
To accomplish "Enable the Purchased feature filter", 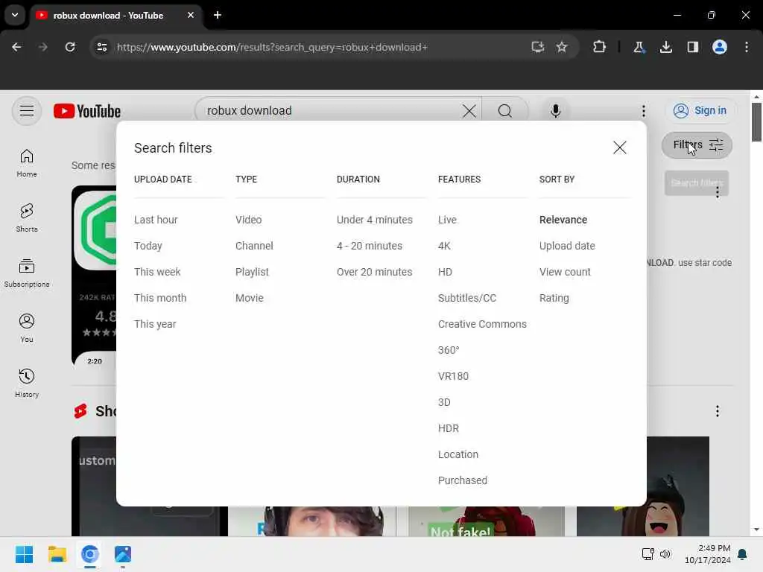I will click(462, 480).
